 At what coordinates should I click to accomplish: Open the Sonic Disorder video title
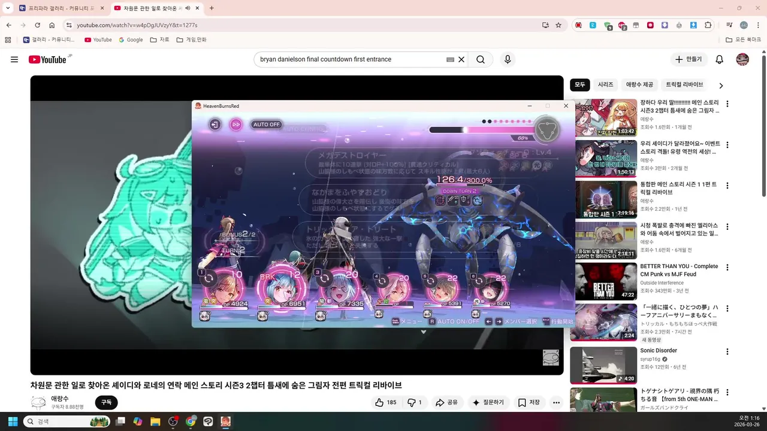659,351
